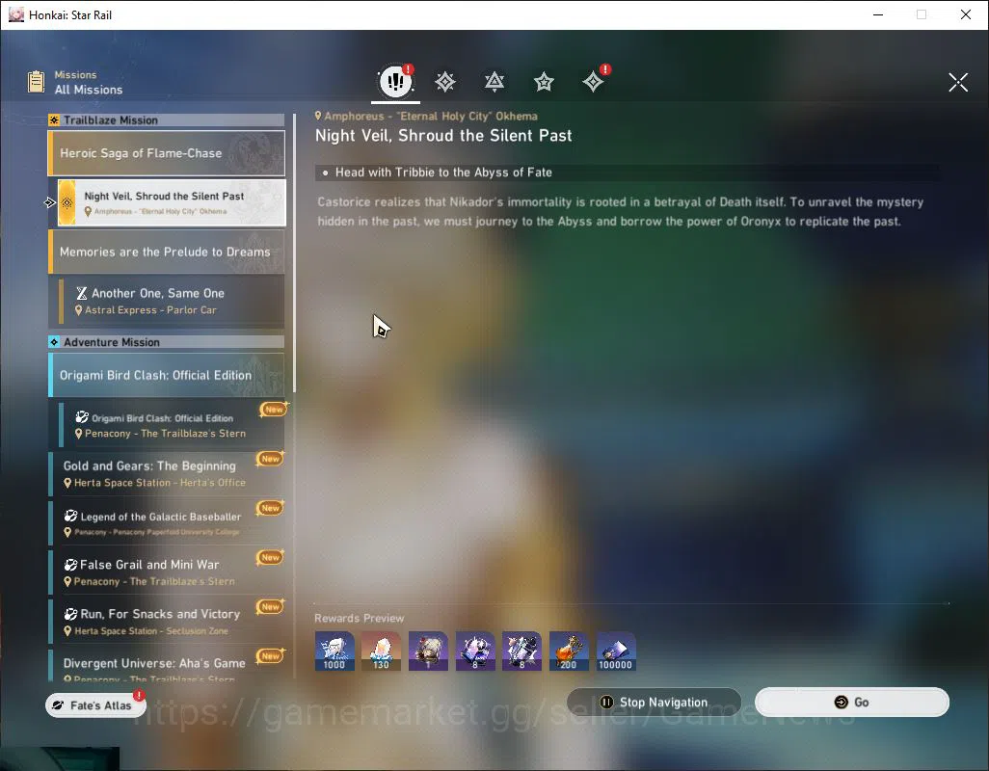The height and width of the screenshot is (771, 989).
Task: Minimize the Honkai: Star Rail window
Action: pyautogui.click(x=878, y=14)
